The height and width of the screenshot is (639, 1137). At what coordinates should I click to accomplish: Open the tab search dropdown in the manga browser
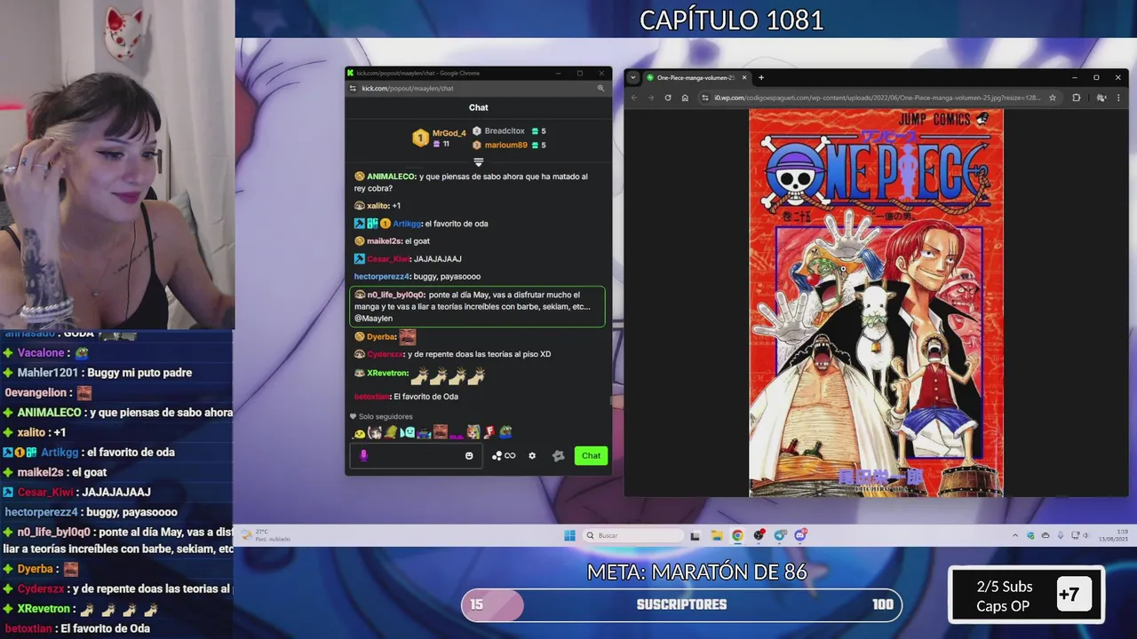point(633,77)
